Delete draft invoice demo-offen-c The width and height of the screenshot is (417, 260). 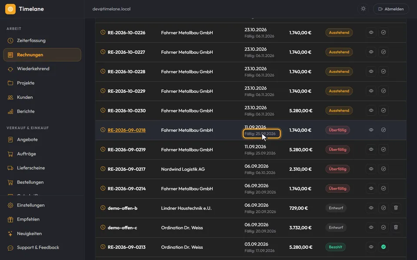click(396, 227)
